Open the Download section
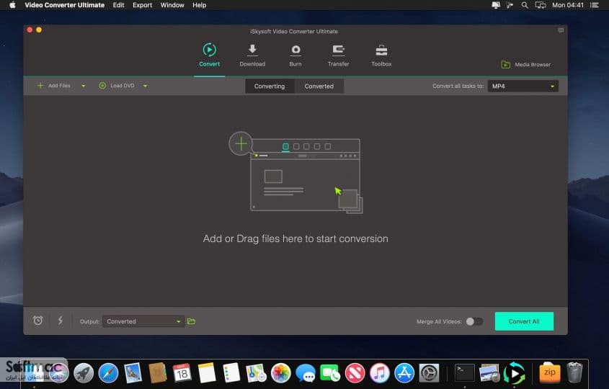 tap(252, 55)
